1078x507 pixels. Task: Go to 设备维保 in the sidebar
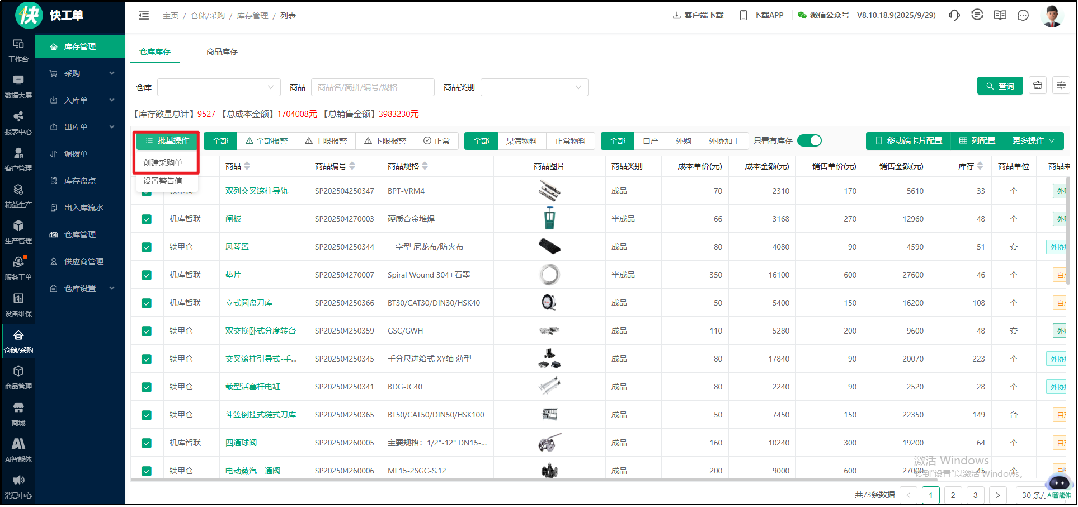pos(18,304)
